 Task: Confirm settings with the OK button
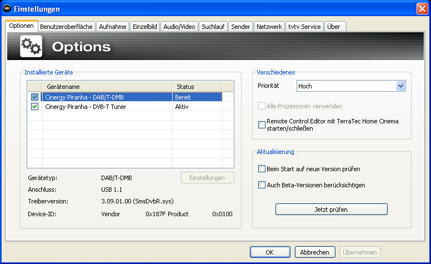coord(270,252)
